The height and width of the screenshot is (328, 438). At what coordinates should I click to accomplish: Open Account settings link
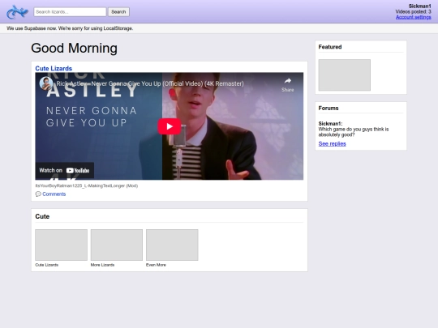[413, 17]
